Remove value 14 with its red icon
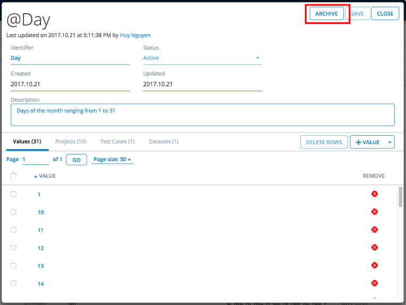 (x=374, y=283)
